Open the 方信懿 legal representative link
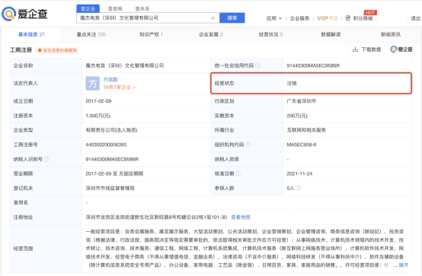Image resolution: width=422 pixels, height=276 pixels. click(110, 80)
